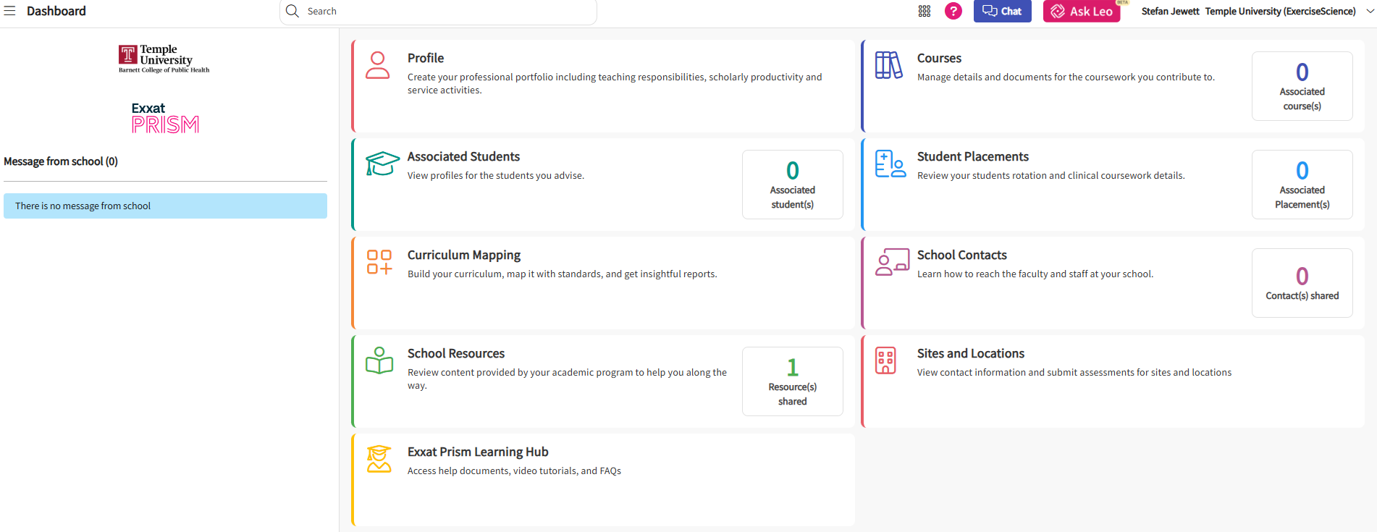Click the Associated student(s) count box

click(x=792, y=185)
